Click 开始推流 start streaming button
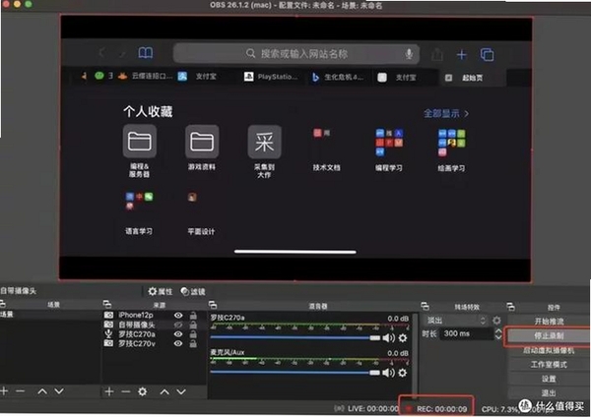 tap(549, 321)
